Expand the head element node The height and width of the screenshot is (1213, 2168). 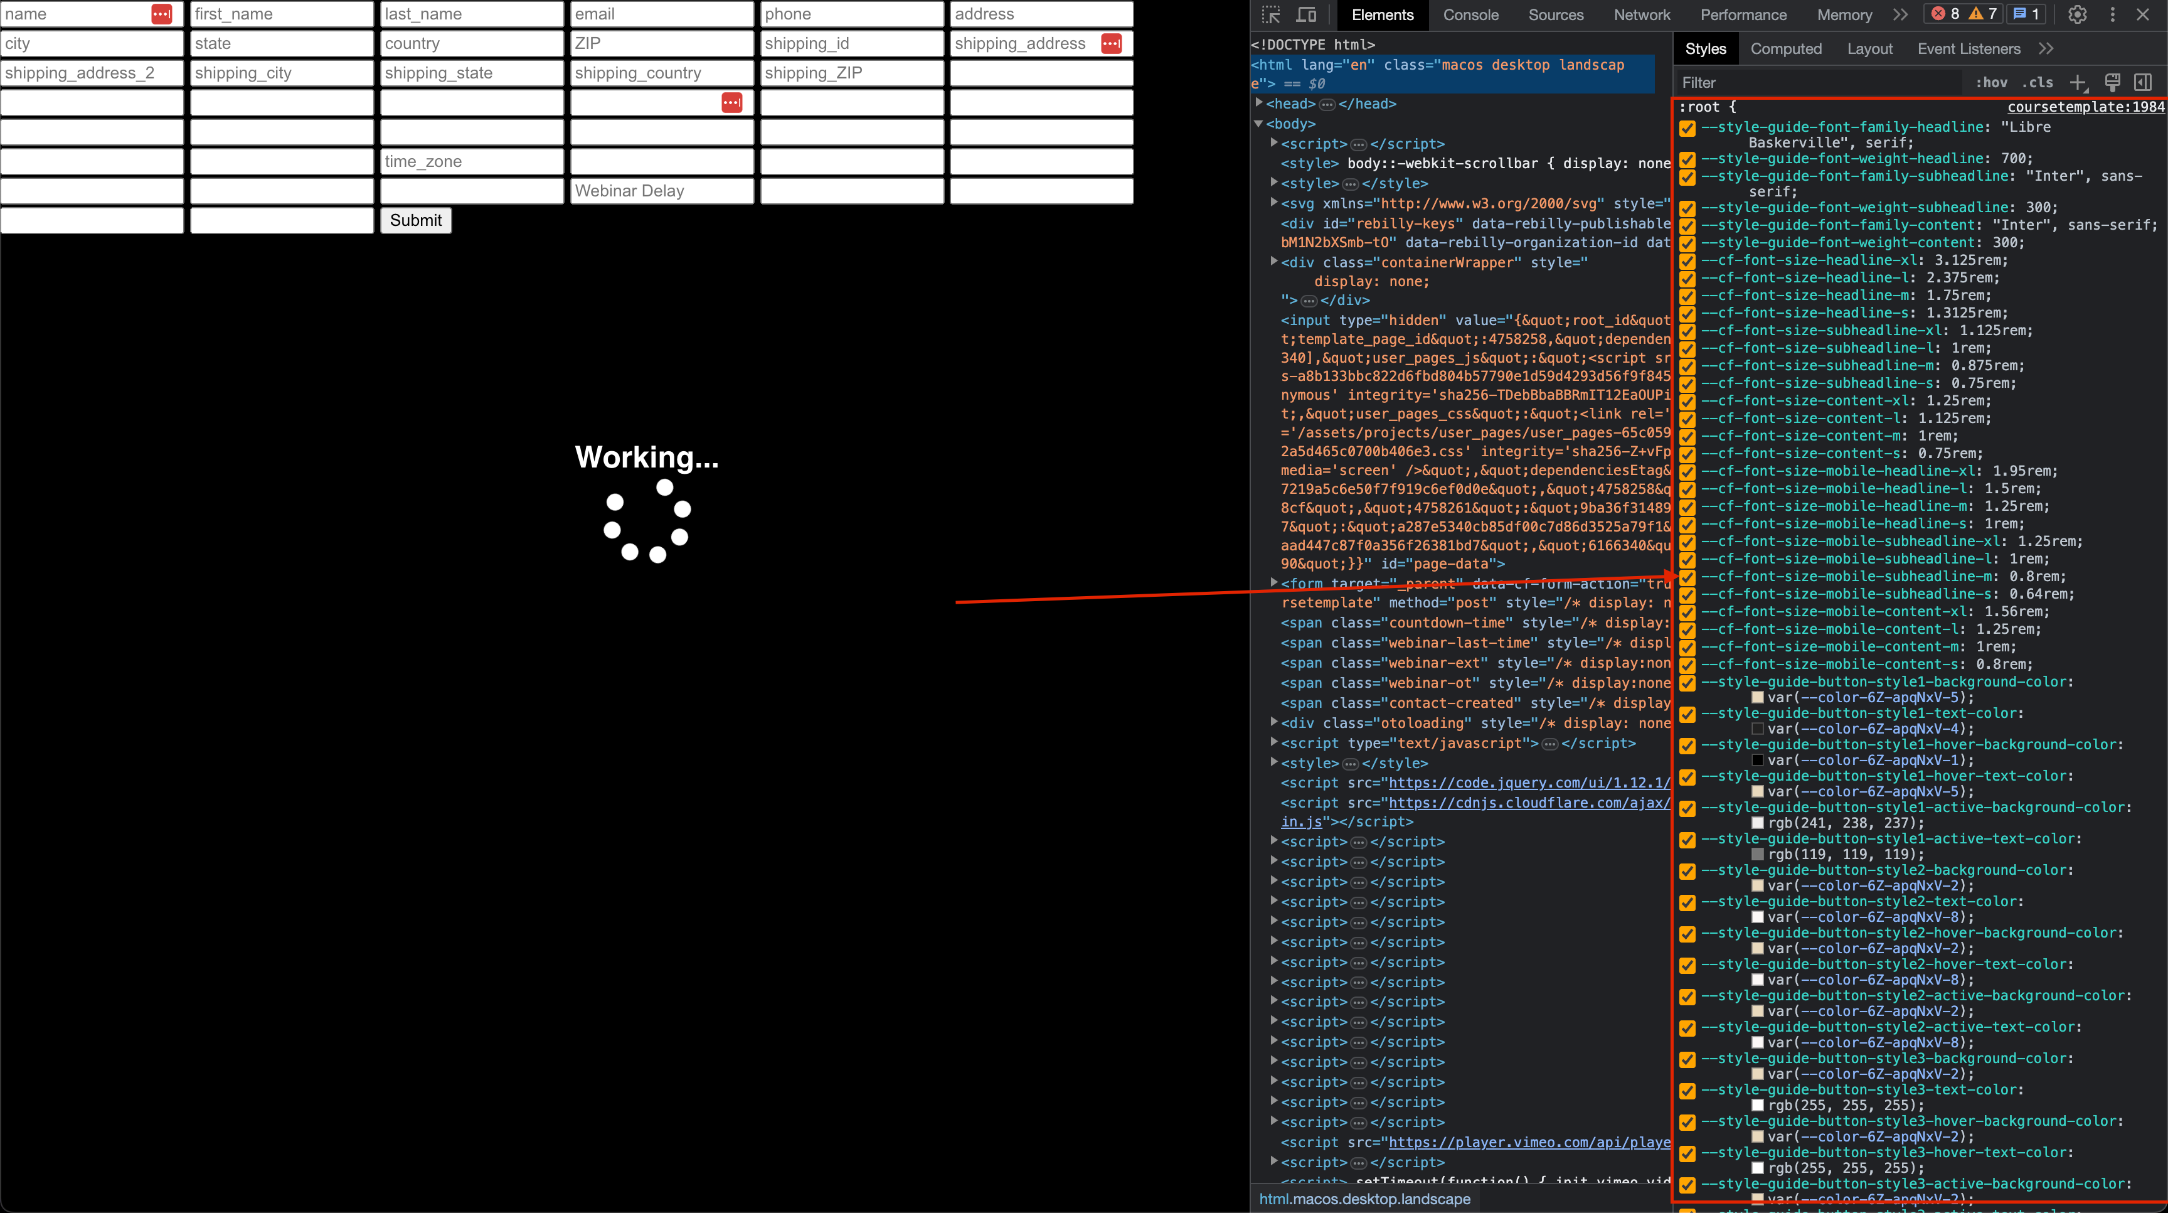click(1259, 104)
